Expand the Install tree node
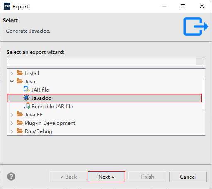Screen dimensions: 212x189 (x=12, y=73)
